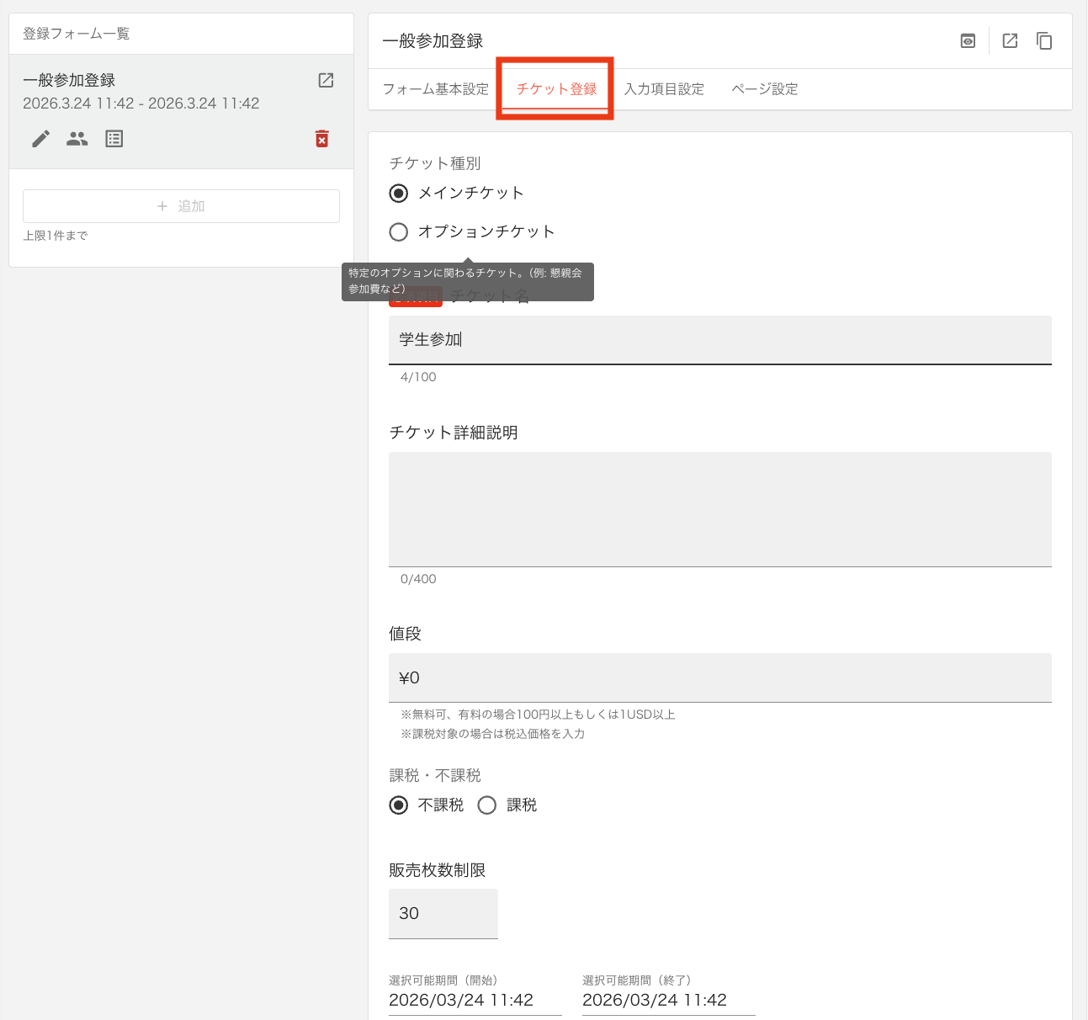The height and width of the screenshot is (1020, 1088).
Task: Click the list view icon in sidebar
Action: coord(114,139)
